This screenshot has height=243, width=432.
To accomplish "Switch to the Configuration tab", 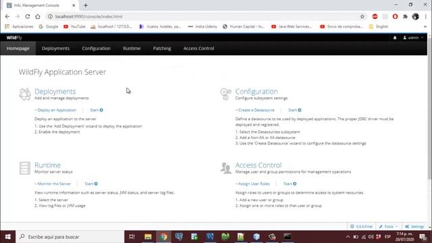I will pyautogui.click(x=96, y=48).
